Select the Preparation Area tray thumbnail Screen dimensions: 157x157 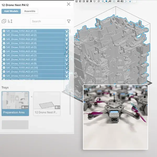15,104
